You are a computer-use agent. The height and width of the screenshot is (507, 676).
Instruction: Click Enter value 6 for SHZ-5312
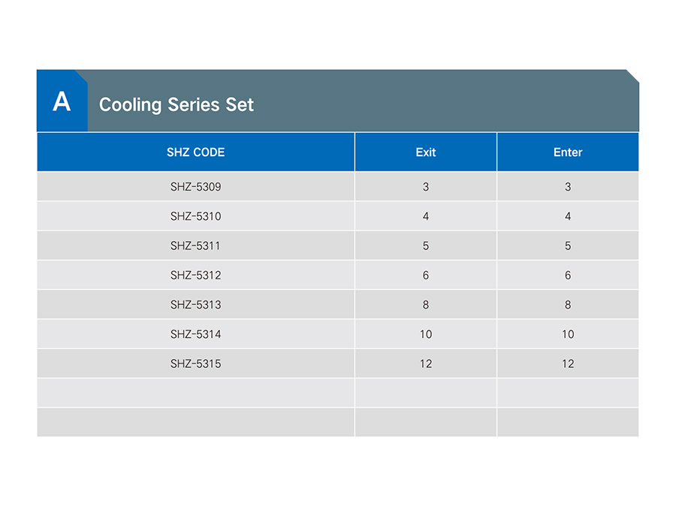[568, 275]
